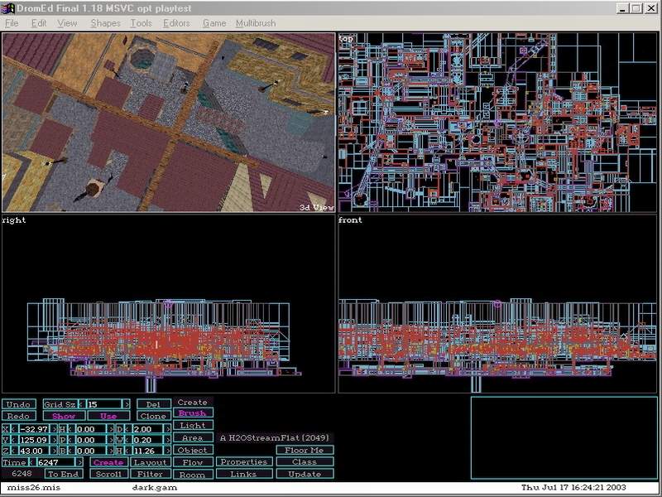Click the Y field showing 125.09
The image size is (662, 497).
[34, 440]
